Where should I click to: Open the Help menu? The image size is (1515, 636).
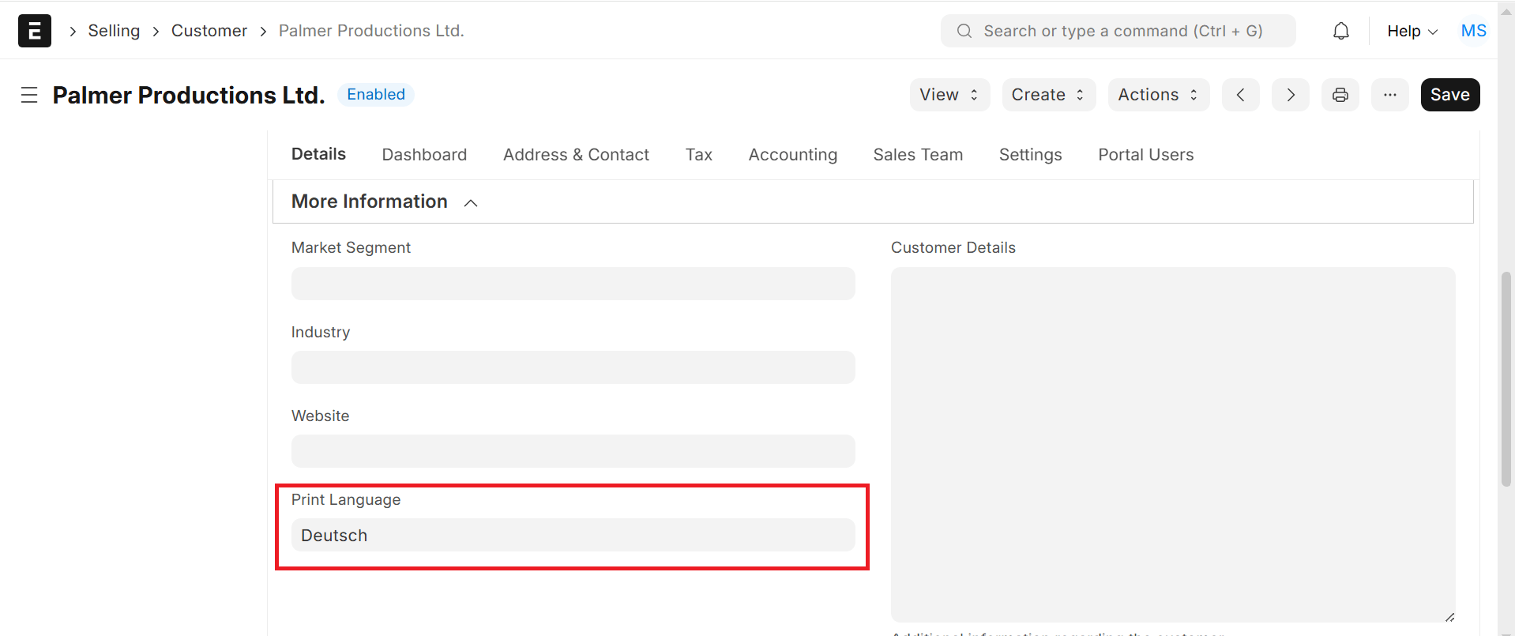tap(1412, 31)
